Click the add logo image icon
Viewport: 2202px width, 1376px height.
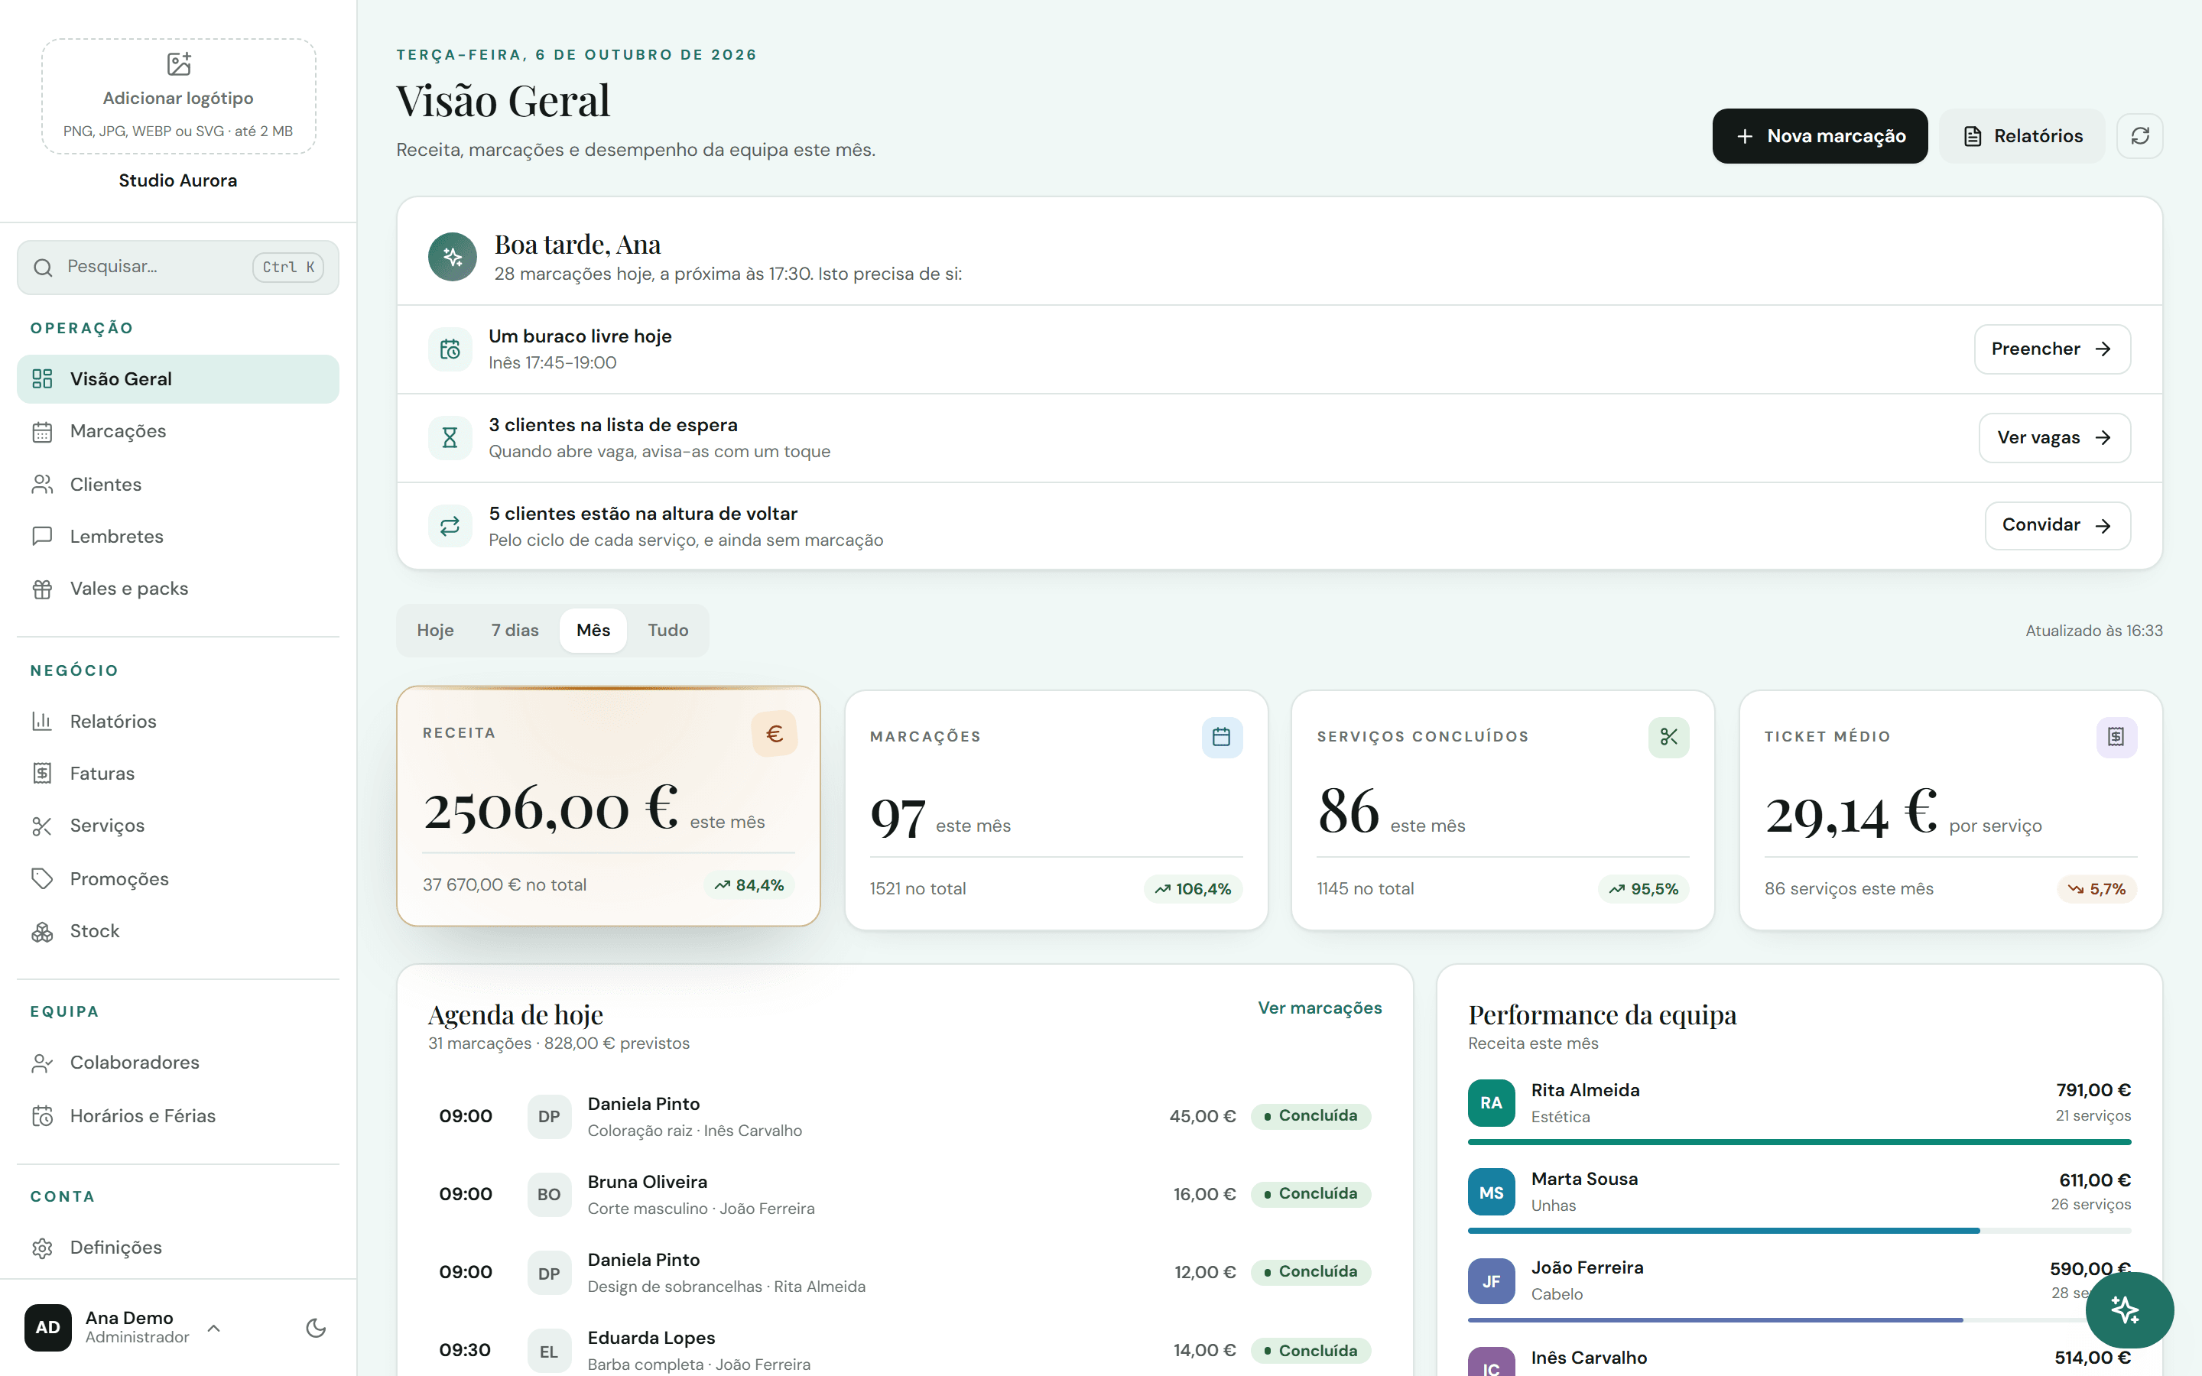click(178, 63)
